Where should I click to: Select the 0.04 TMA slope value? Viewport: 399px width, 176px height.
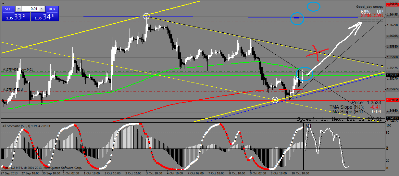(377, 111)
